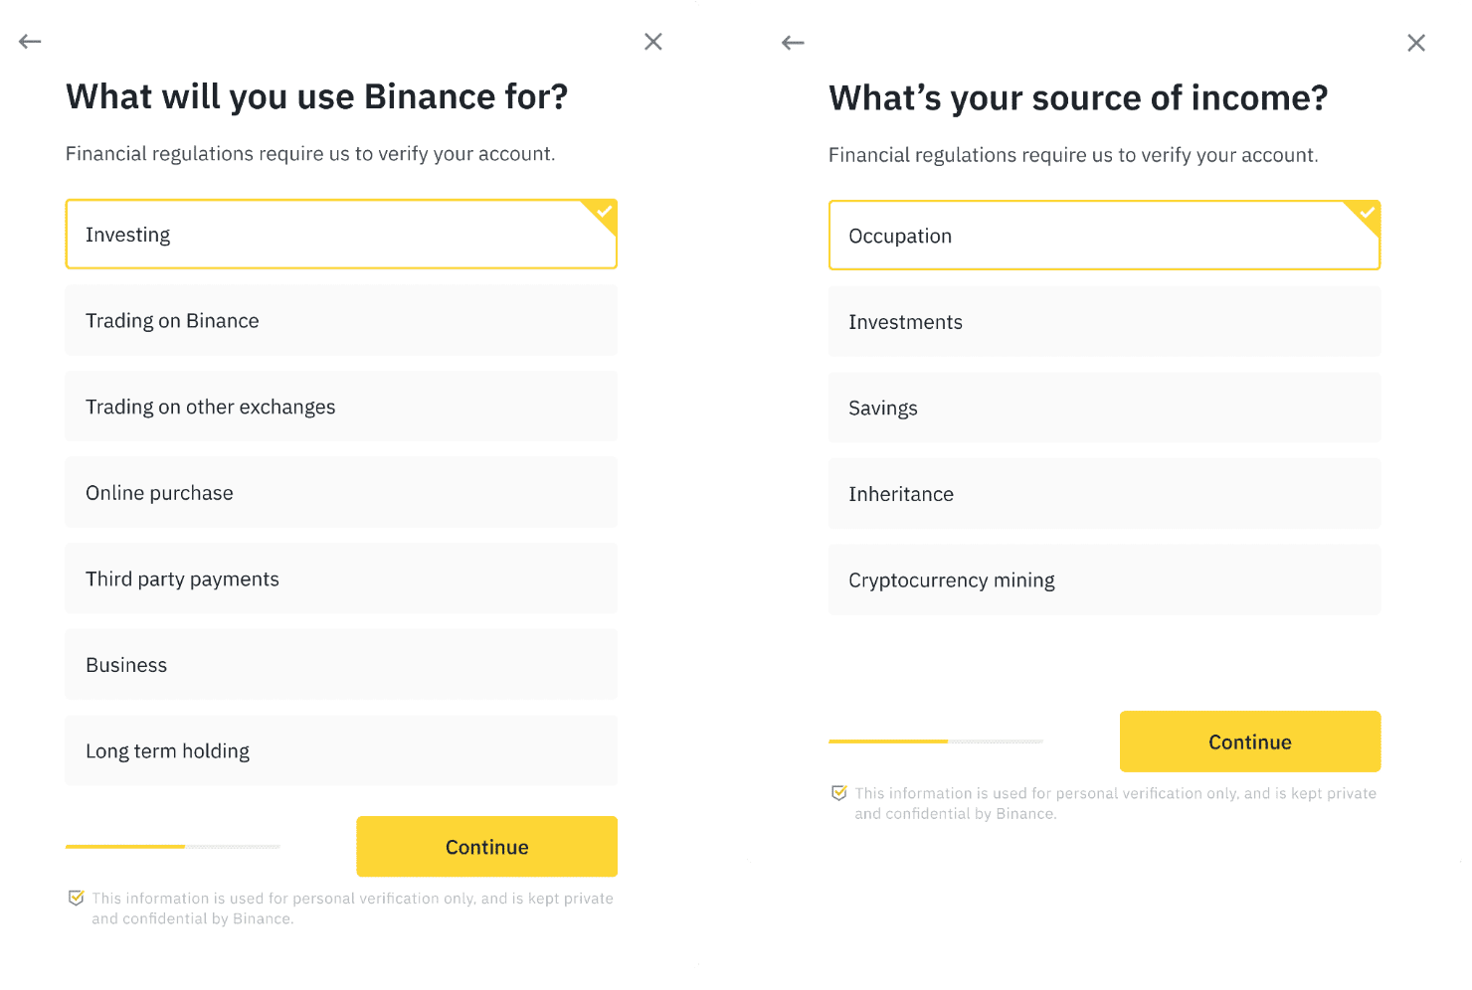
Task: Select Online purchase as usage
Action: click(x=341, y=492)
